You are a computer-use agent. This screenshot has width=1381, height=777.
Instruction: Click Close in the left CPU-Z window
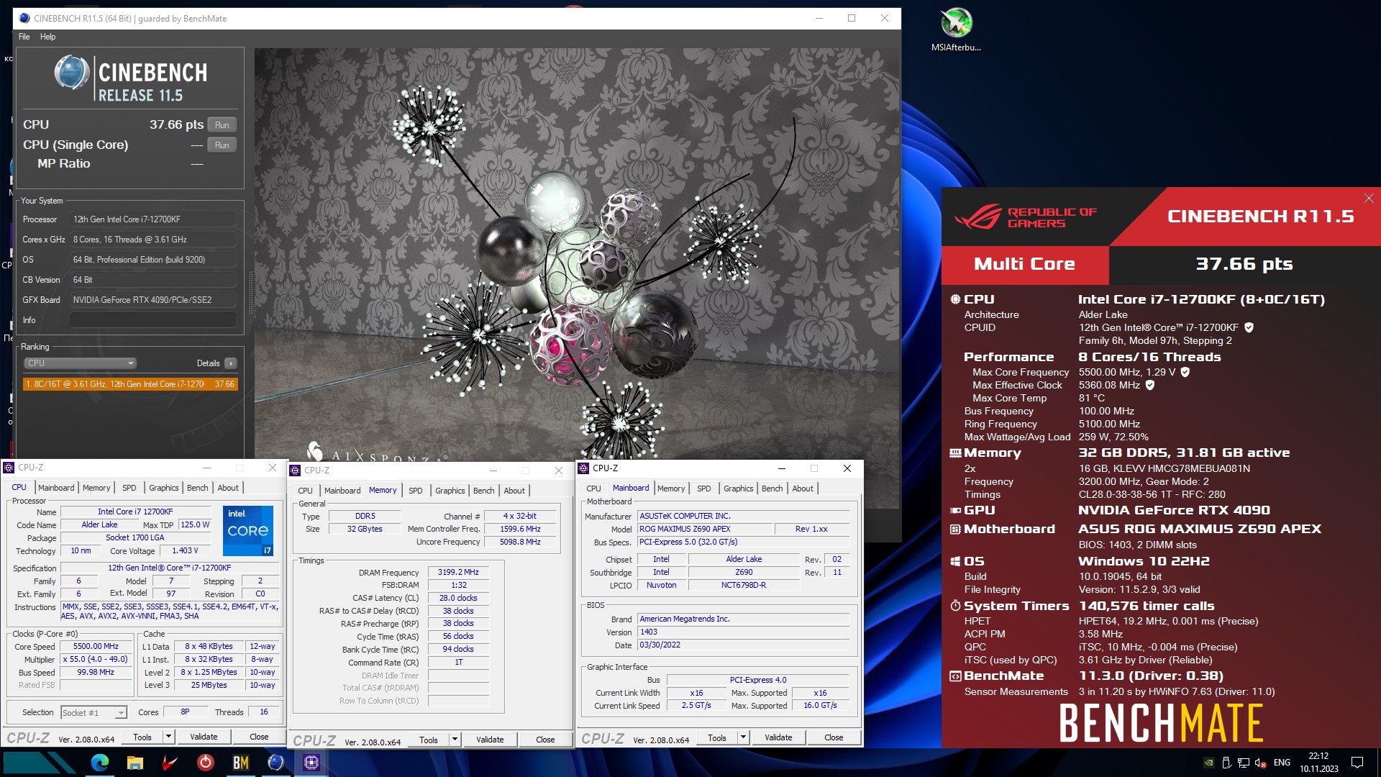pyautogui.click(x=259, y=737)
